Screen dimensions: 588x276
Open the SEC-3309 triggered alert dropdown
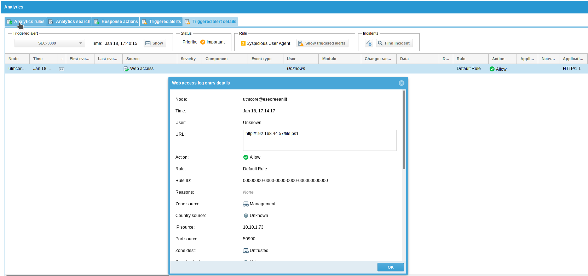[x=50, y=43]
